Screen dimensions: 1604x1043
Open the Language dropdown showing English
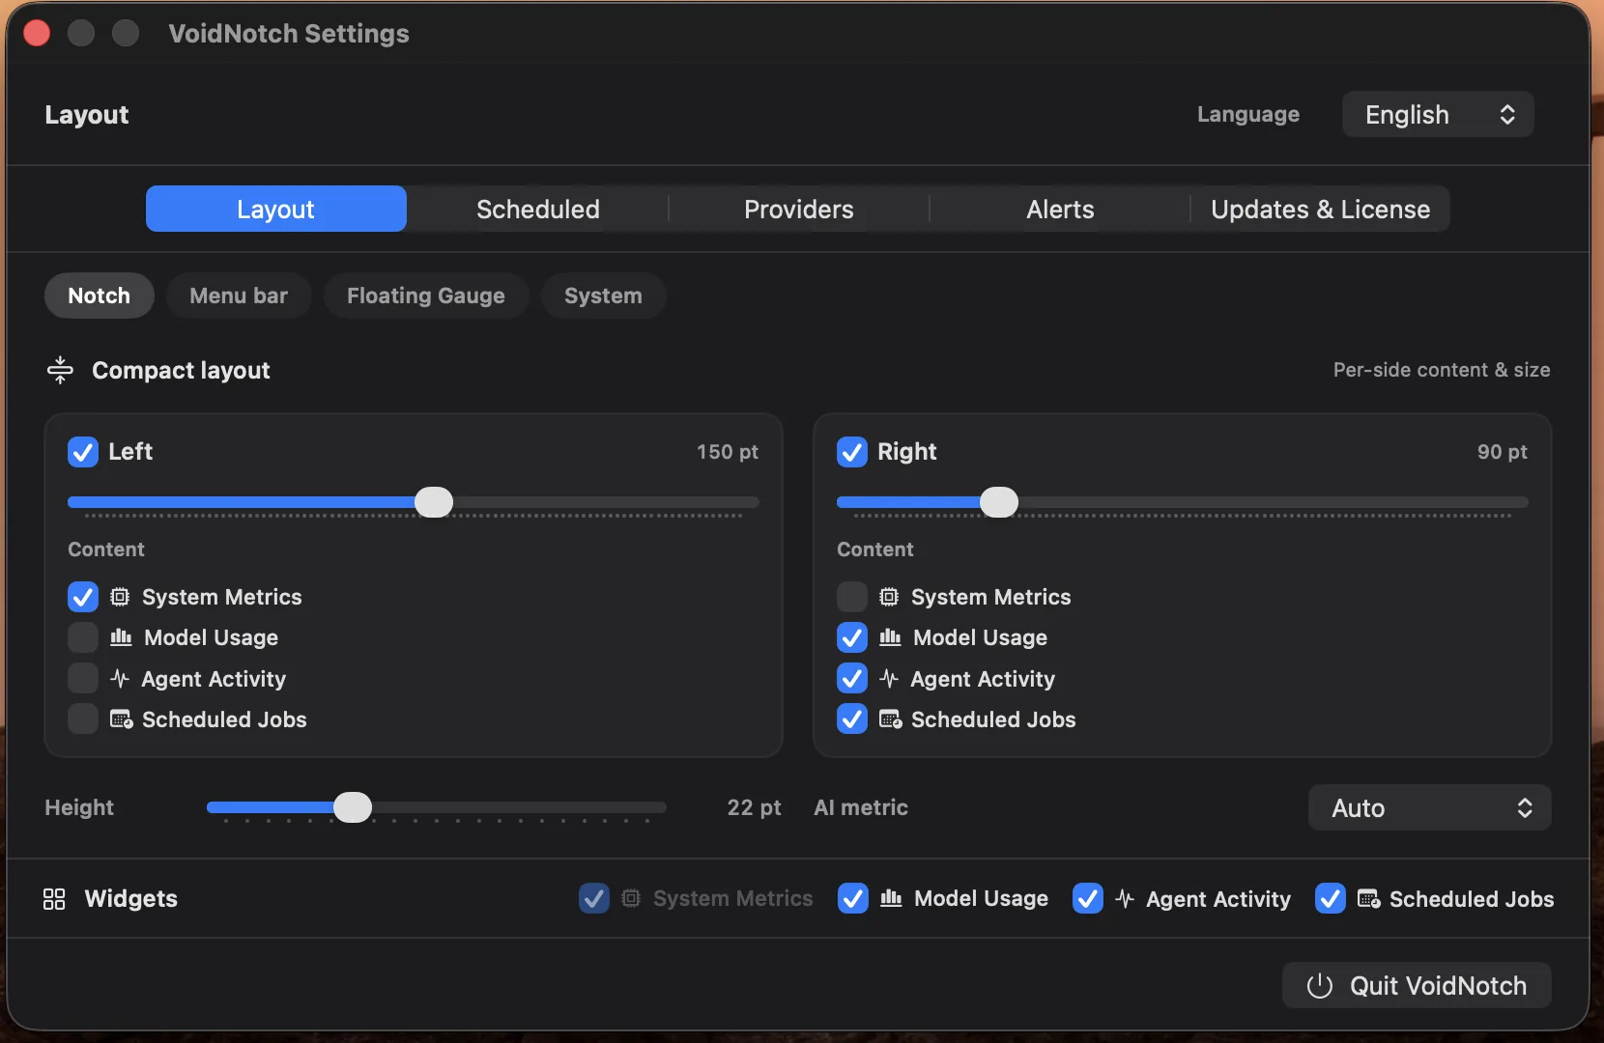[x=1438, y=114]
